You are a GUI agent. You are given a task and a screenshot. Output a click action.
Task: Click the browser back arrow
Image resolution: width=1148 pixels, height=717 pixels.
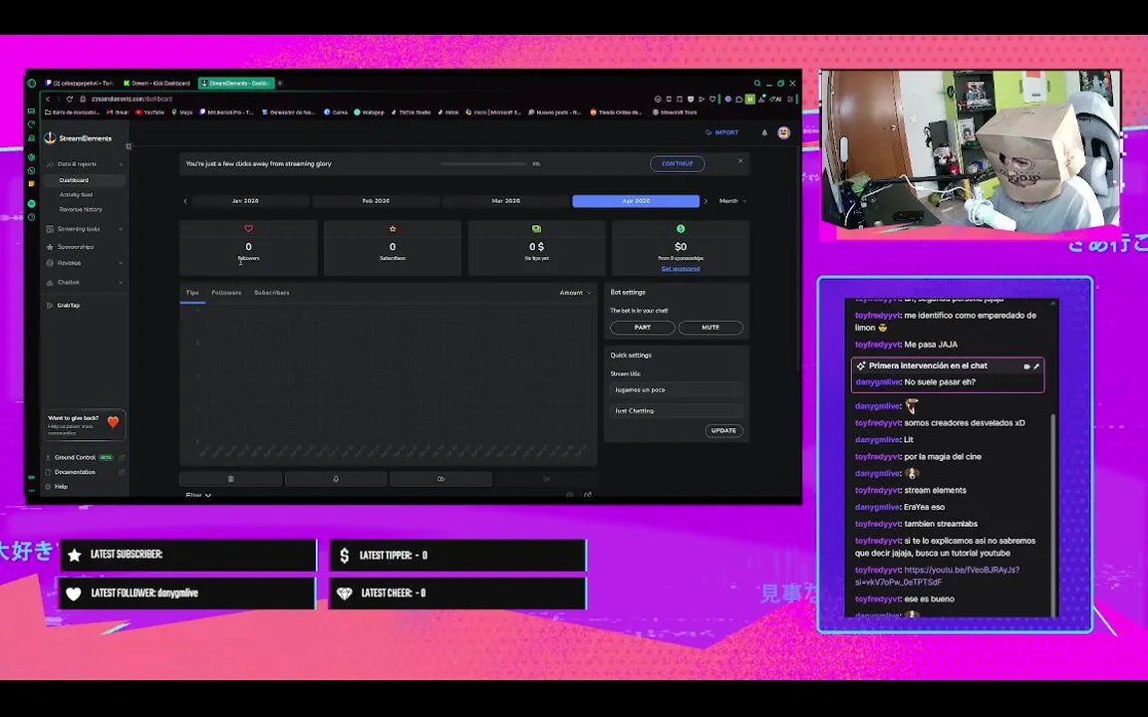pos(48,100)
